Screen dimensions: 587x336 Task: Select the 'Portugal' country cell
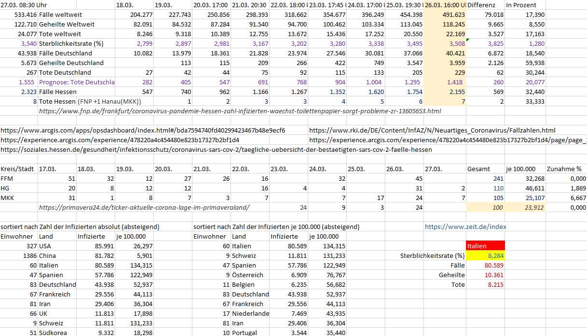point(245,333)
